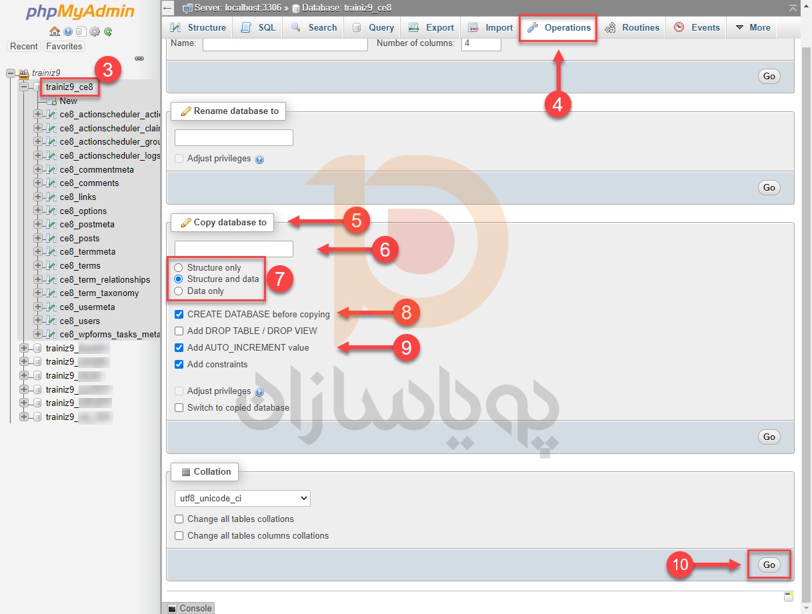The height and width of the screenshot is (614, 812).
Task: Click the Copy database to name field
Action: (x=234, y=249)
